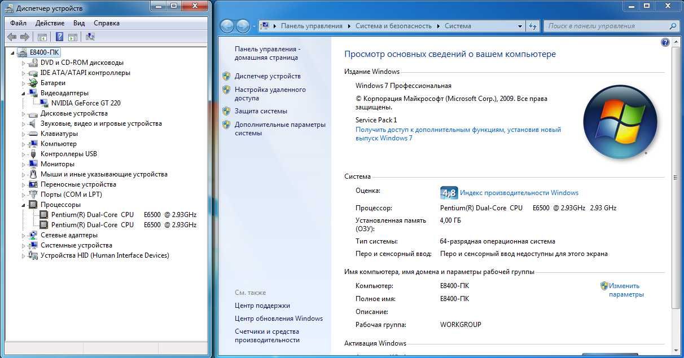The width and height of the screenshot is (684, 358).
Task: Click shield icon beside Защита системы
Action: click(x=226, y=111)
